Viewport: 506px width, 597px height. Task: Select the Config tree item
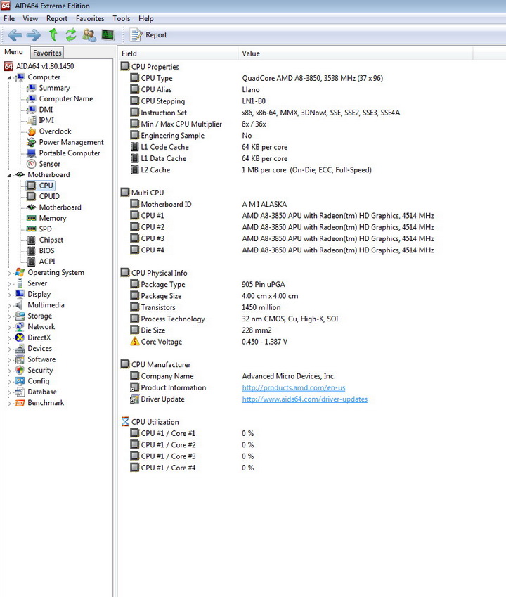tap(39, 381)
